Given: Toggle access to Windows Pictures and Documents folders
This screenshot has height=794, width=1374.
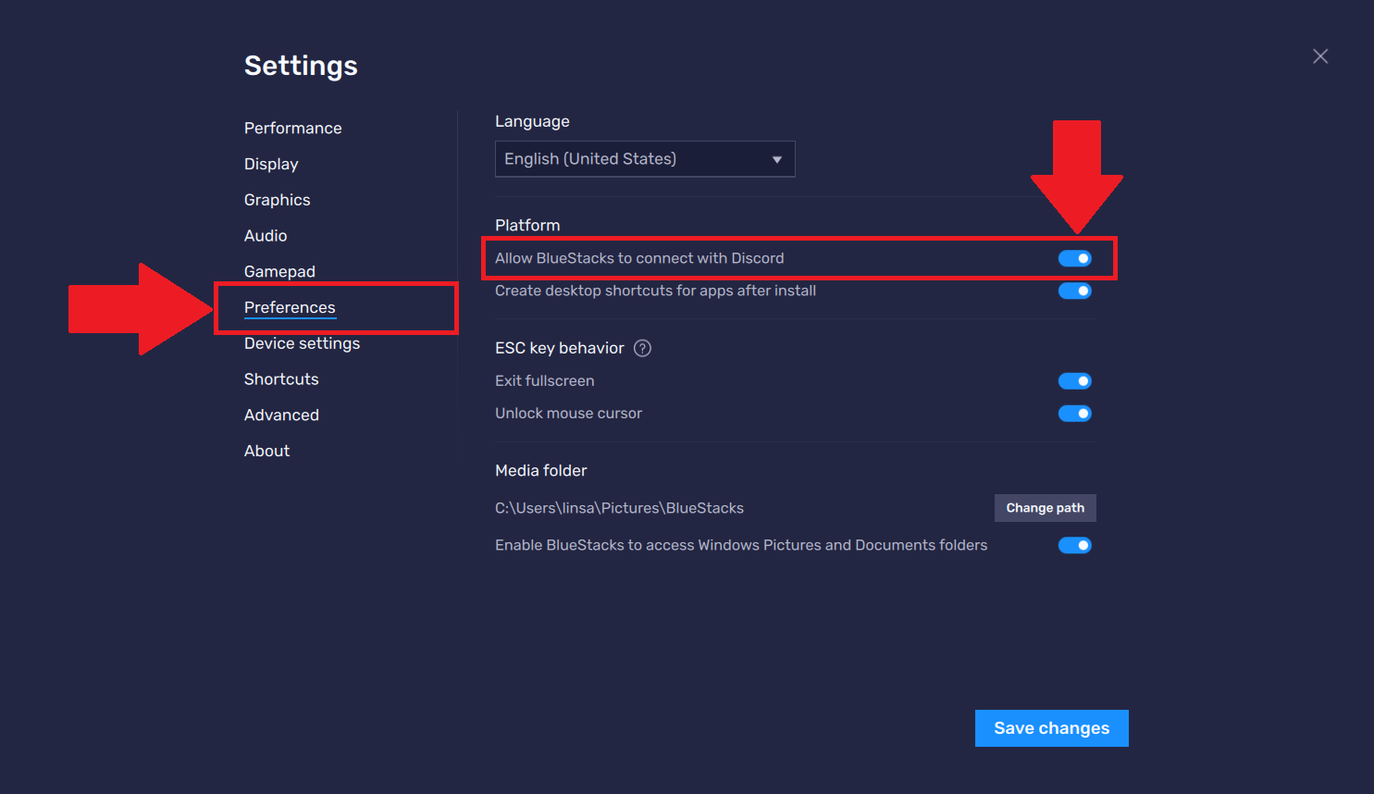Looking at the screenshot, I should tap(1074, 545).
